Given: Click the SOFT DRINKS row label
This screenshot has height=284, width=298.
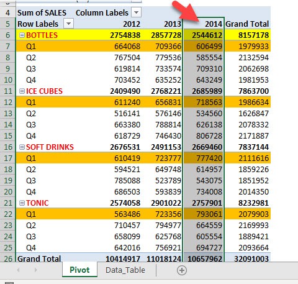Looking at the screenshot, I should [x=50, y=147].
